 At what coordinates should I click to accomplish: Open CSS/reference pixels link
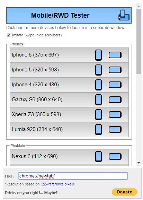tap(57, 184)
